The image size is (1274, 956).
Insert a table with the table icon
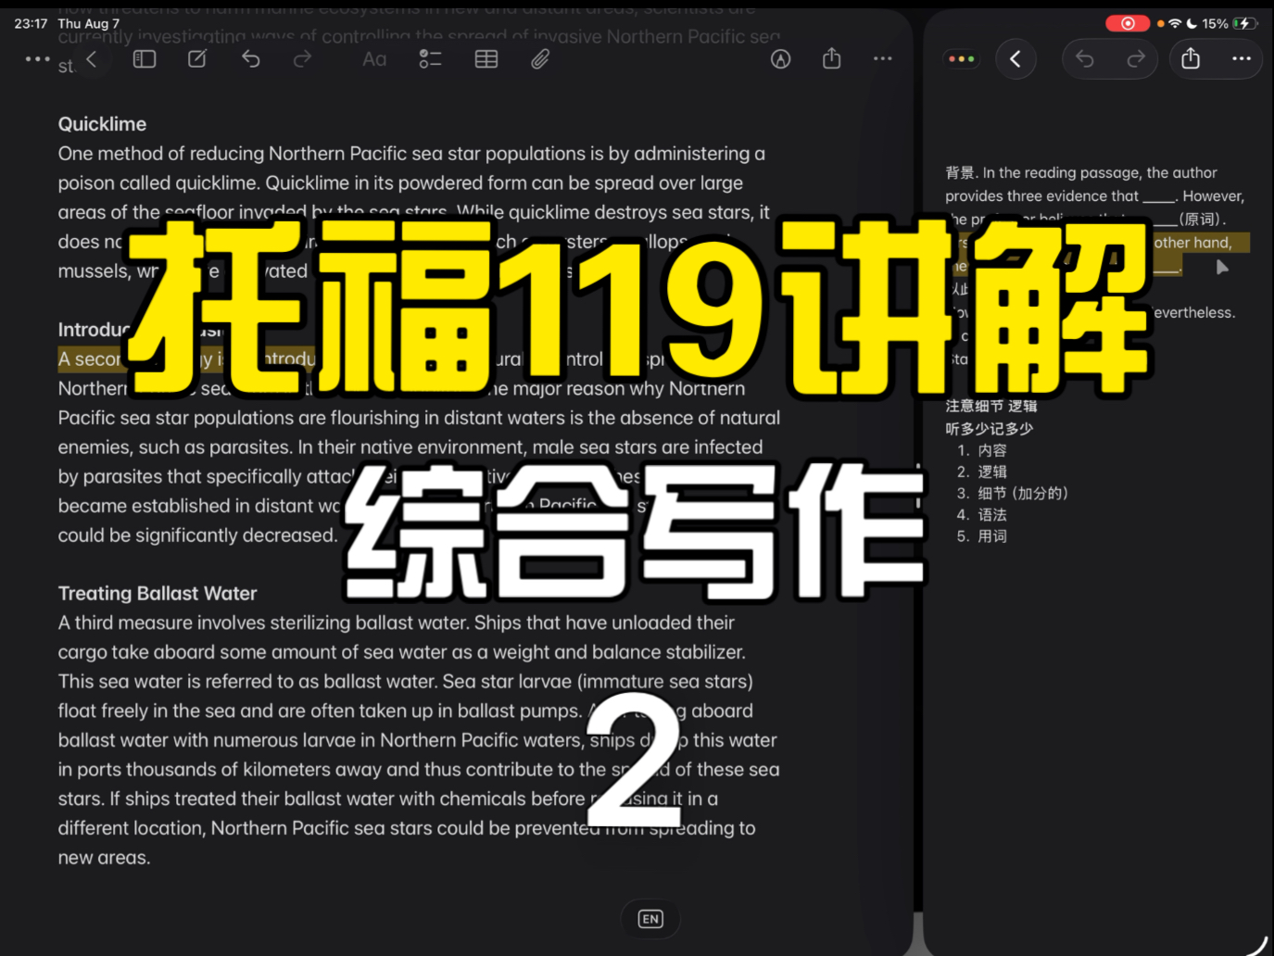point(486,59)
